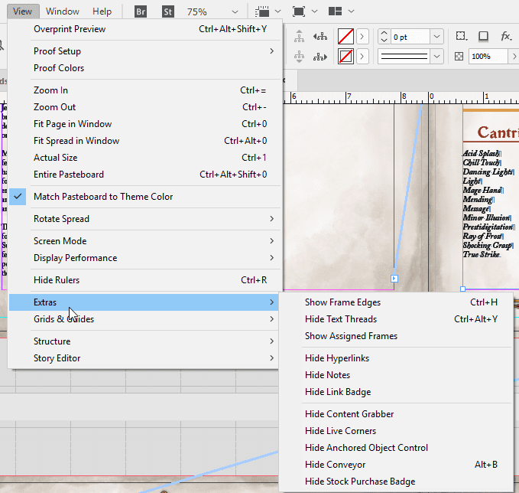The height and width of the screenshot is (493, 519).
Task: Open the Screen Mode dropdown arrow
Action: tap(314, 11)
